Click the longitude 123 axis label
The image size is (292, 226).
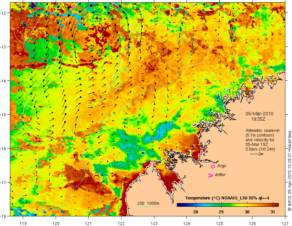(x=154, y=223)
